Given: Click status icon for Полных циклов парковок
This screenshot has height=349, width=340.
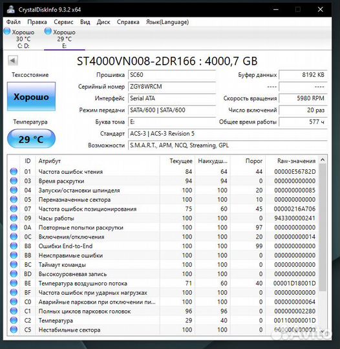Looking at the screenshot, I should click(14, 312).
